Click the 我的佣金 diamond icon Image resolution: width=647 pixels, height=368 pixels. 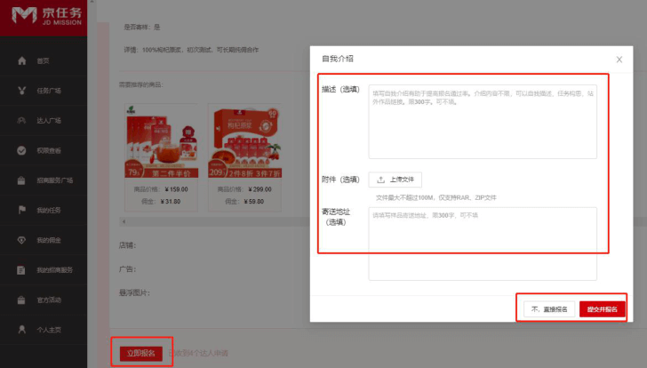pyautogui.click(x=21, y=240)
